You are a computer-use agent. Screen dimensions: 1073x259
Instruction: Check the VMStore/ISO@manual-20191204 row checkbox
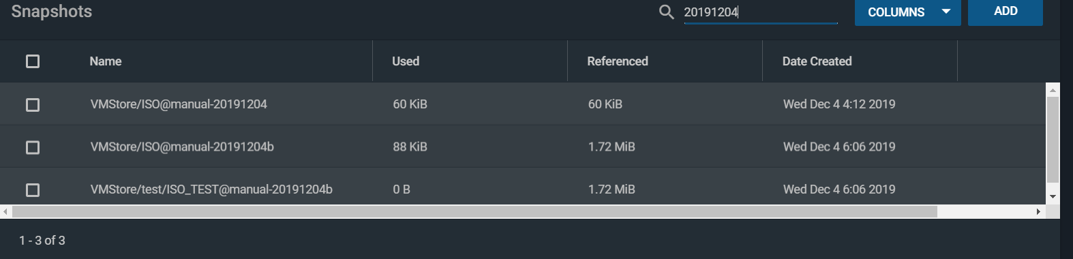(x=33, y=104)
